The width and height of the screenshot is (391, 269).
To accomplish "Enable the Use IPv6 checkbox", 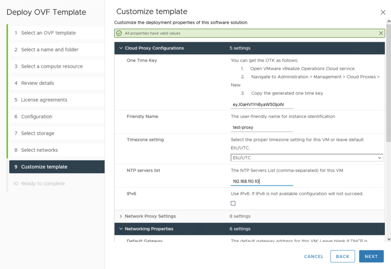I will (233, 203).
